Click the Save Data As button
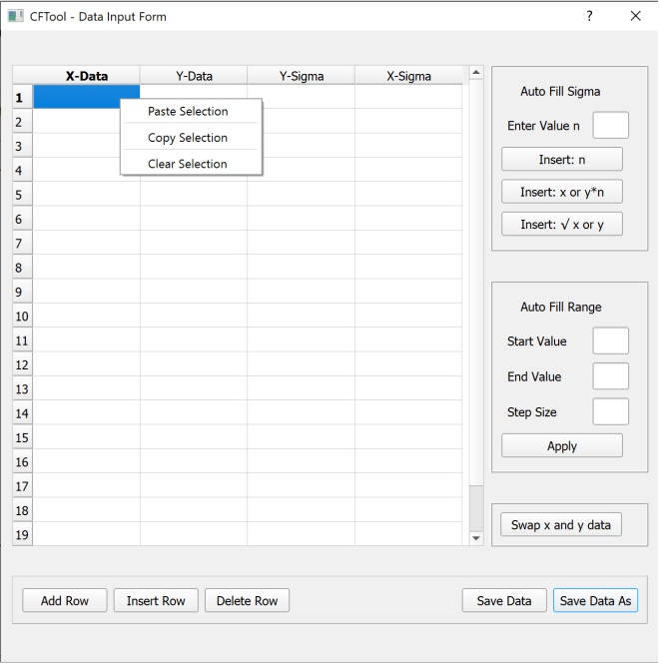The height and width of the screenshot is (664, 659). tap(595, 600)
